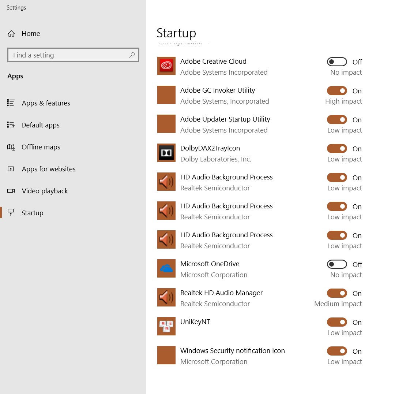Click the Adobe Creative Cloud name text

[213, 61]
